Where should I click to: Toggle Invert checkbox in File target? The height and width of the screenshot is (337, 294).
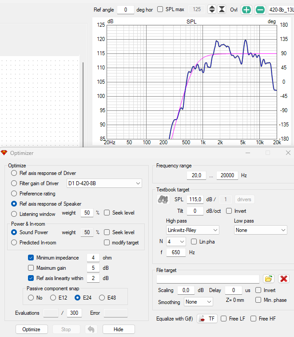coord(258,290)
